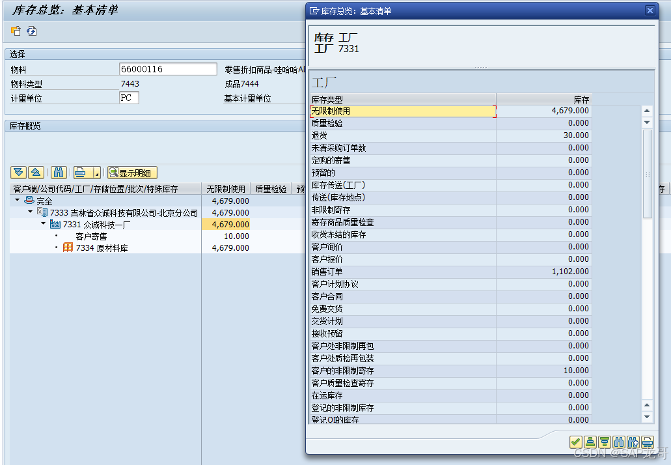Click the storage location icon beside 7334 原材料库
The width and height of the screenshot is (671, 465).
tap(68, 247)
